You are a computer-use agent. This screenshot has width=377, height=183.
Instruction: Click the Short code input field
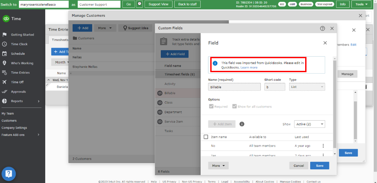pos(275,87)
